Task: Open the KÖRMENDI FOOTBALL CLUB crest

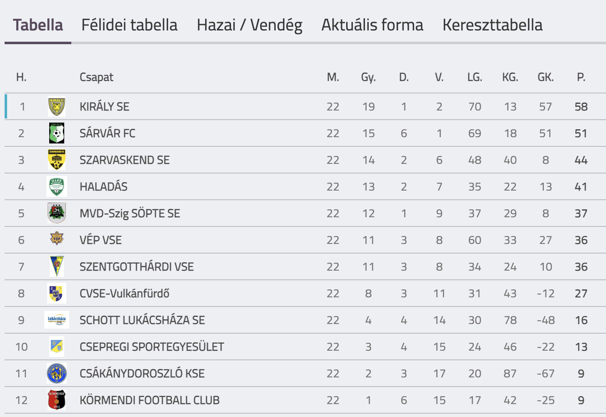Action: click(57, 400)
